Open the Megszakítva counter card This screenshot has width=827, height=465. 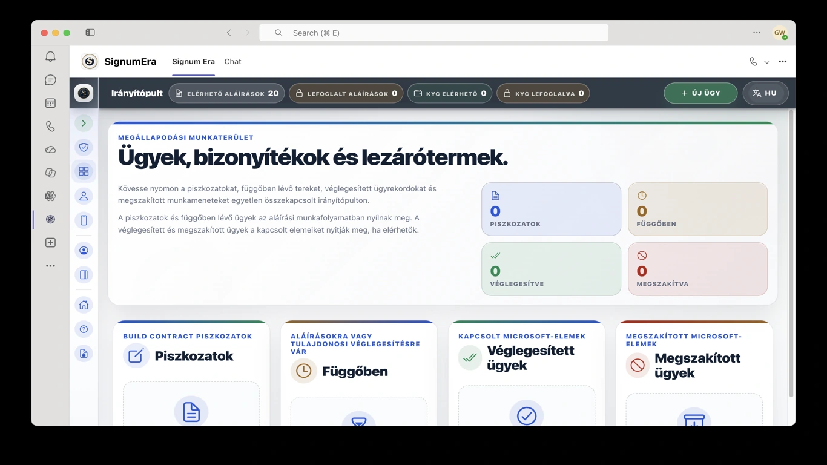(697, 269)
